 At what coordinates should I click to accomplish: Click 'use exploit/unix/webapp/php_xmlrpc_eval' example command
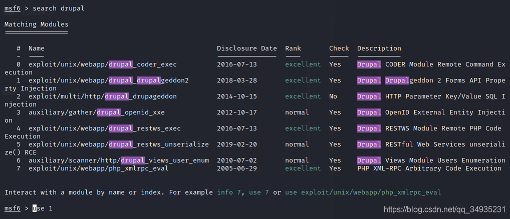pyautogui.click(x=363, y=192)
